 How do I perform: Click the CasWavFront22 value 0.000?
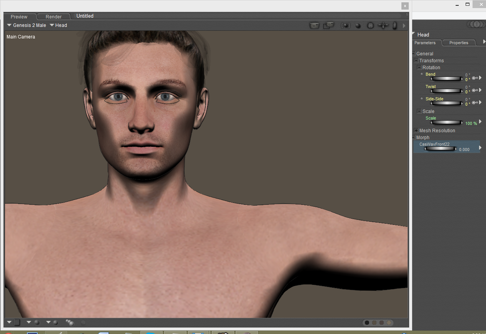[464, 150]
